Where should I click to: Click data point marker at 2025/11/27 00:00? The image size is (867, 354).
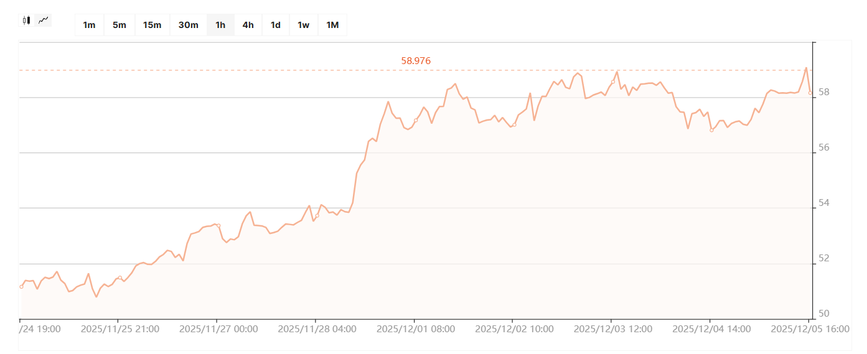coord(218,225)
